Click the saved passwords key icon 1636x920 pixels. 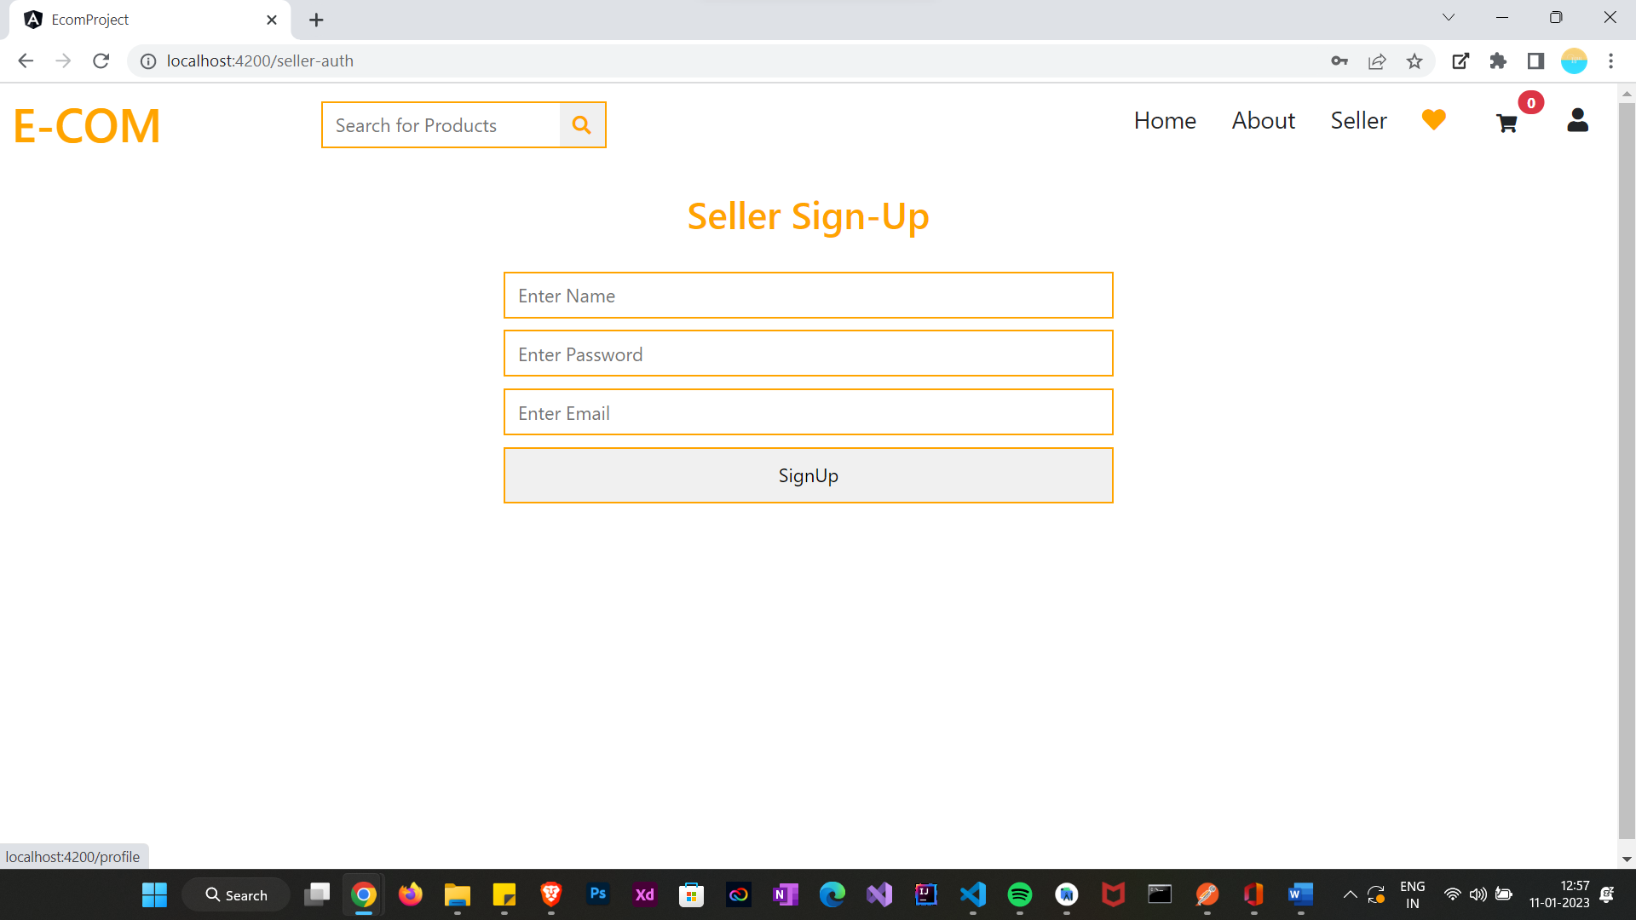click(x=1339, y=60)
